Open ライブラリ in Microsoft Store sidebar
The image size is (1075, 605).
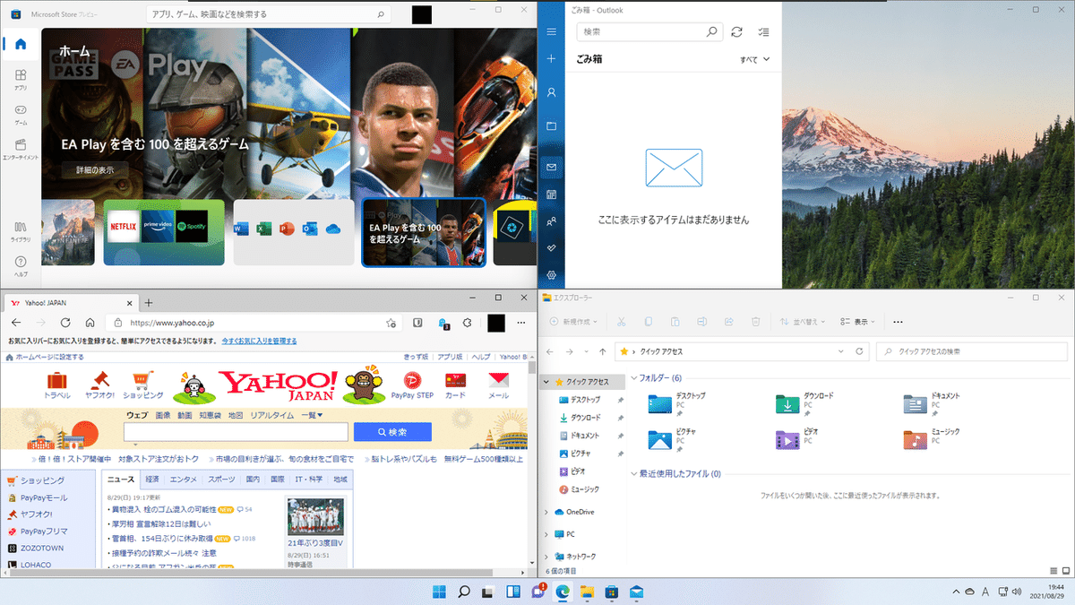pyautogui.click(x=21, y=231)
